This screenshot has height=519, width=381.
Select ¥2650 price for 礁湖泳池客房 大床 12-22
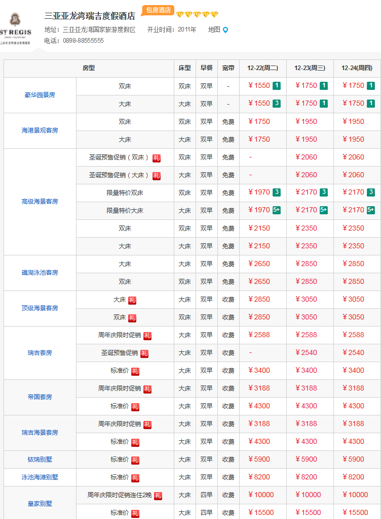259,264
